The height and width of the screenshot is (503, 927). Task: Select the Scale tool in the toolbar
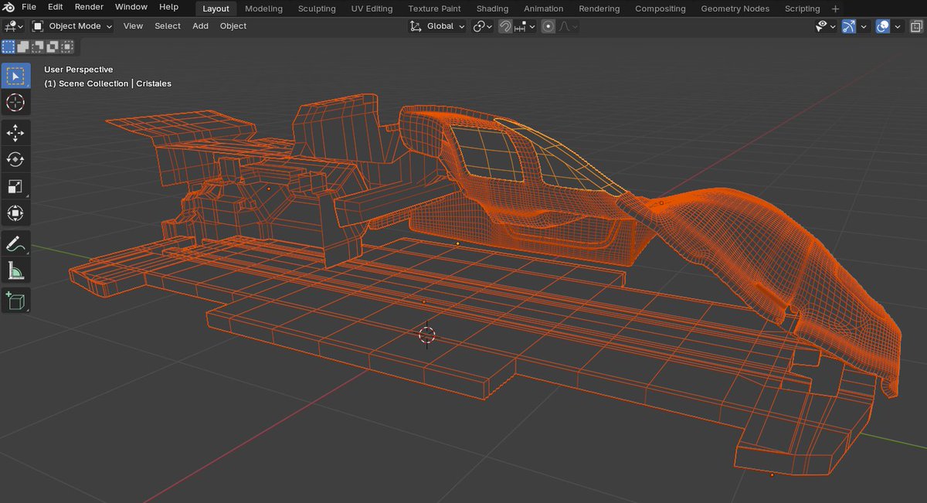[x=16, y=186]
